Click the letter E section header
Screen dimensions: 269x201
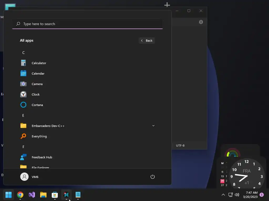[x=23, y=115]
